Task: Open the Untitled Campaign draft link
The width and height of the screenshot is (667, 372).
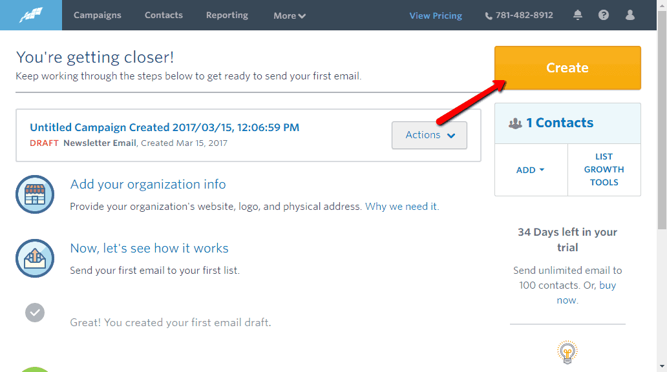Action: point(165,127)
